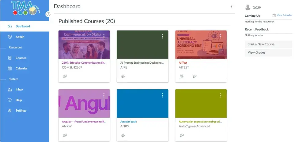Image resolution: width=295 pixels, height=142 pixels.
Task: Open options for Angular Fundamentals card
Action: (x=104, y=95)
